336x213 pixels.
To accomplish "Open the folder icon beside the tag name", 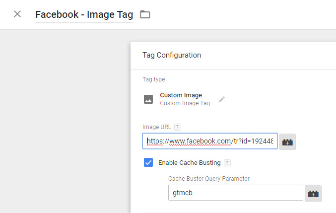I will coord(145,14).
